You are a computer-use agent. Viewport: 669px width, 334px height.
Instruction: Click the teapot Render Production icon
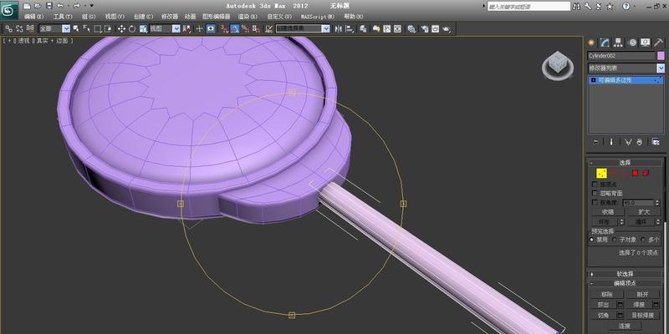click(x=447, y=28)
